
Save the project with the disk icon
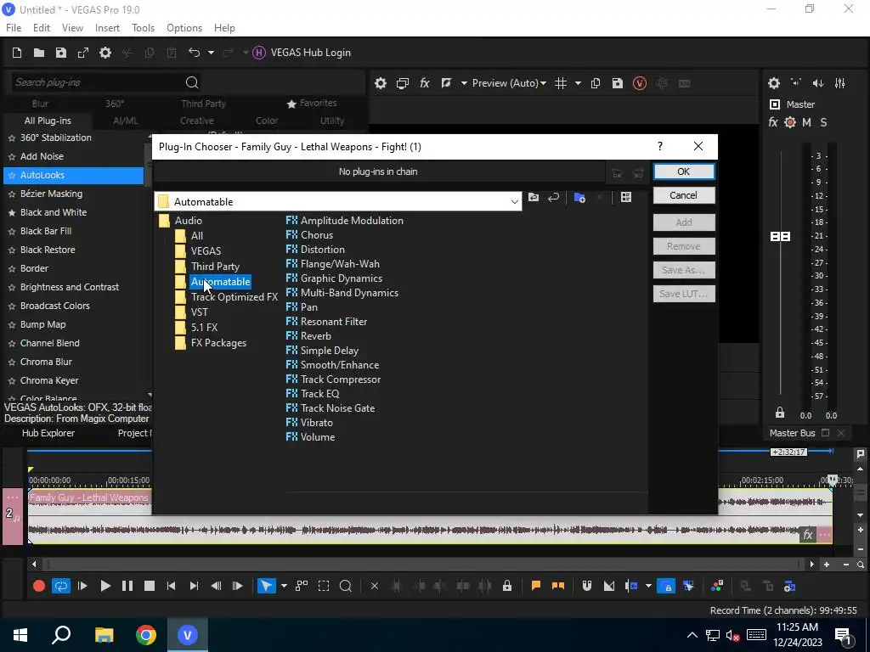pos(61,53)
